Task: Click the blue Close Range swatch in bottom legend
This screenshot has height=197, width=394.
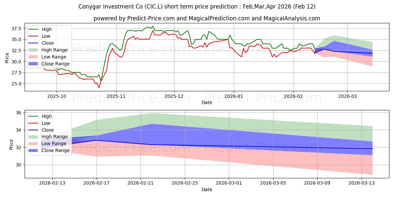Action: [x=34, y=150]
